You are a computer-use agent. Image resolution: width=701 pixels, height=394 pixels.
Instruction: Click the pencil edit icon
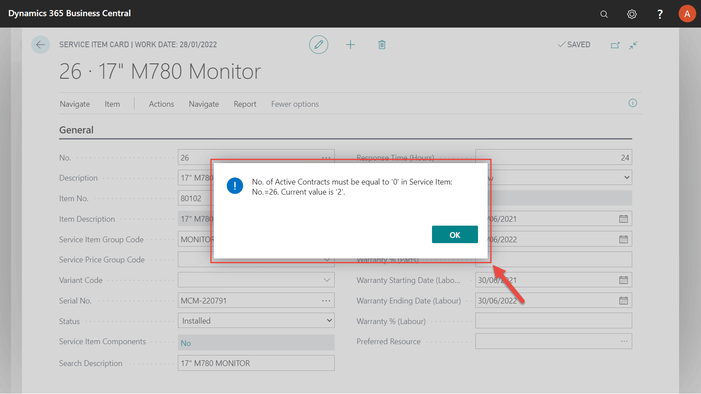click(x=319, y=45)
